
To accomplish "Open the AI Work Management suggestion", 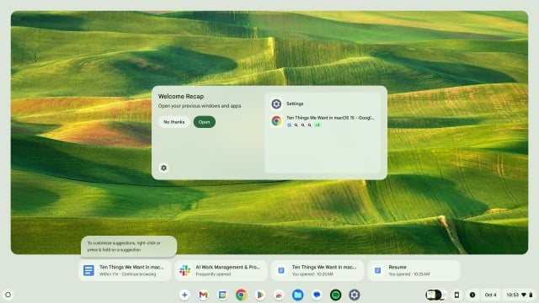I will click(221, 270).
